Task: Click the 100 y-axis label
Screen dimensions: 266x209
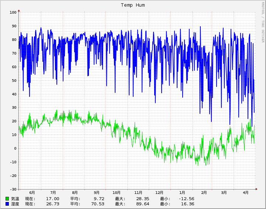Action: click(13, 13)
